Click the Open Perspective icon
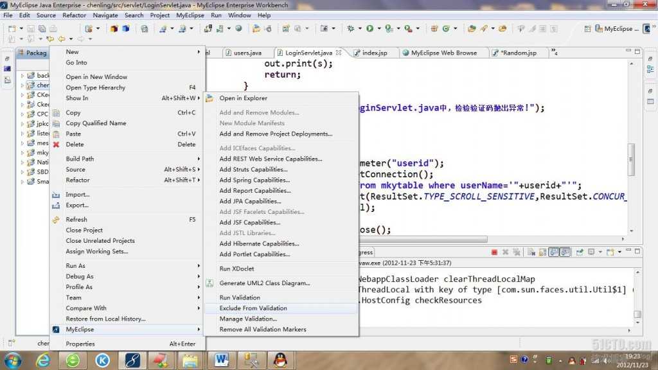Image resolution: width=658 pixels, height=370 pixels. coord(587,28)
